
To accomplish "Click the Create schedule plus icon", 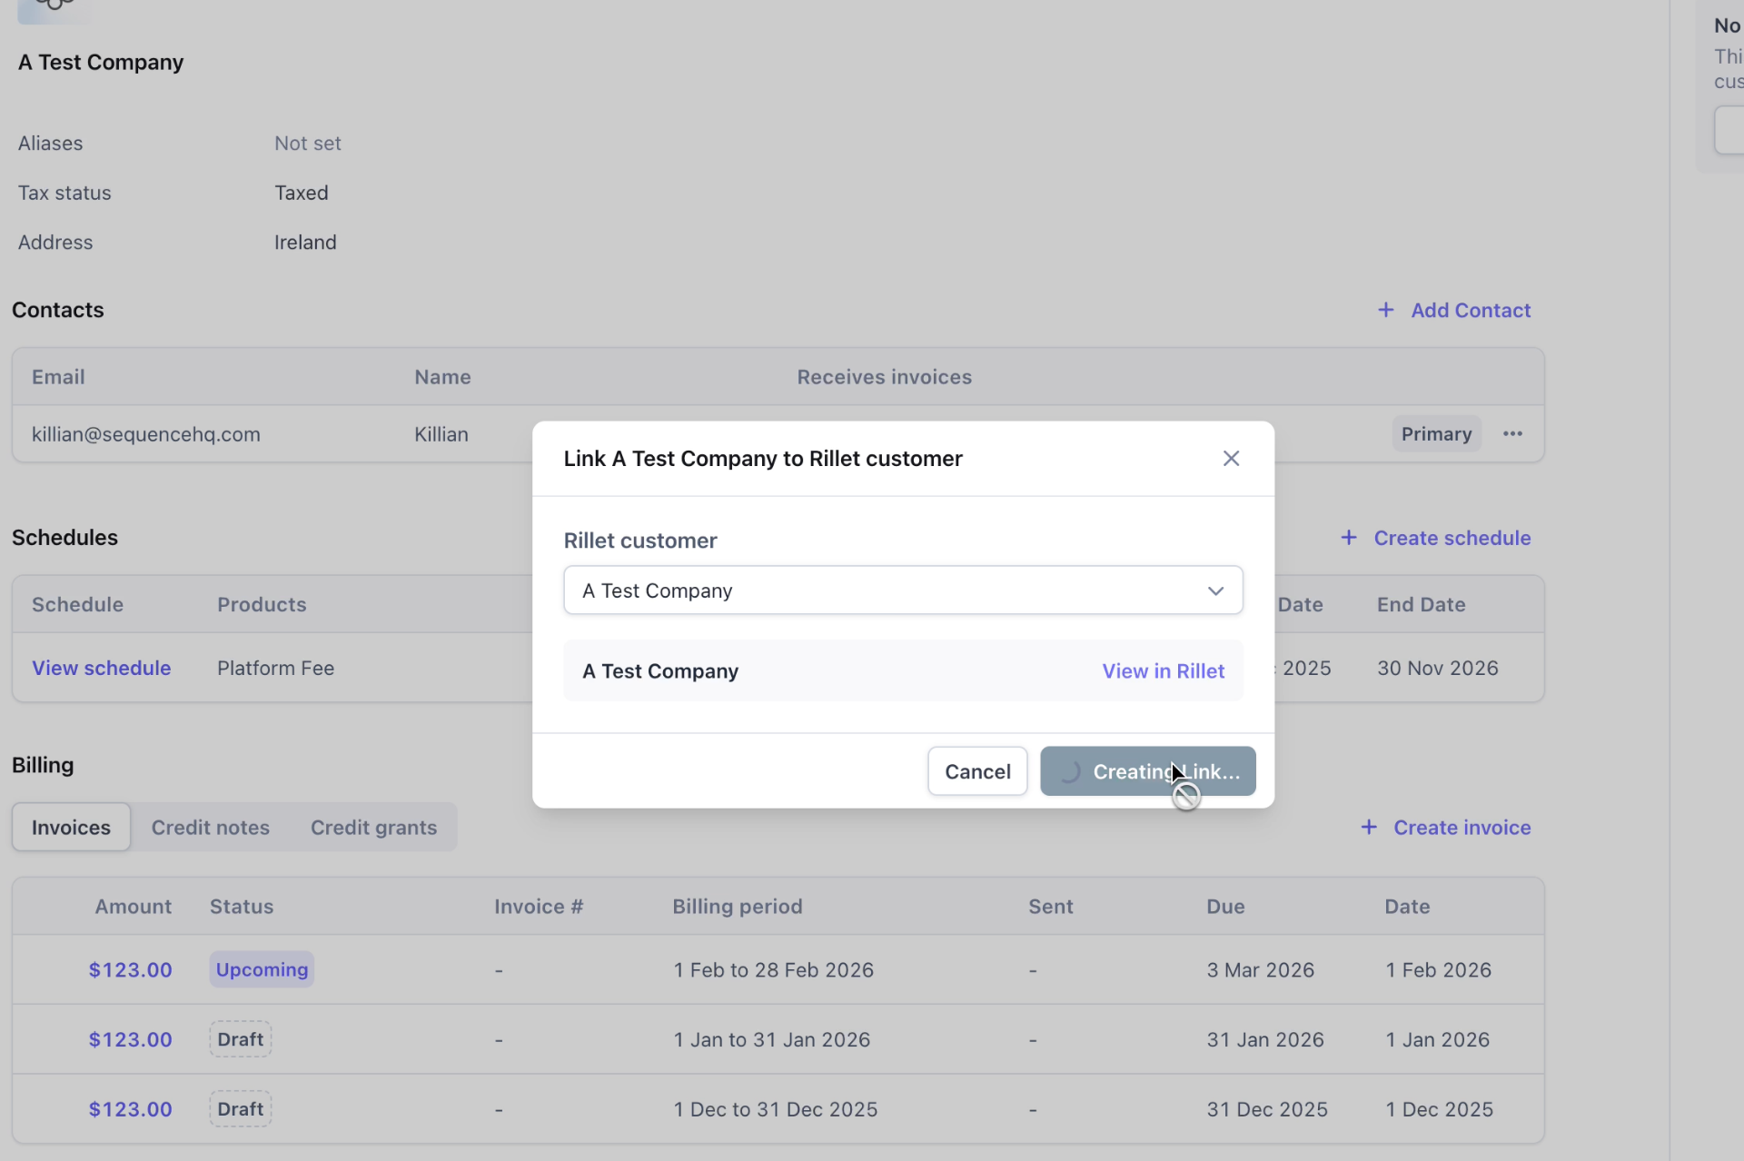I will 1349,537.
